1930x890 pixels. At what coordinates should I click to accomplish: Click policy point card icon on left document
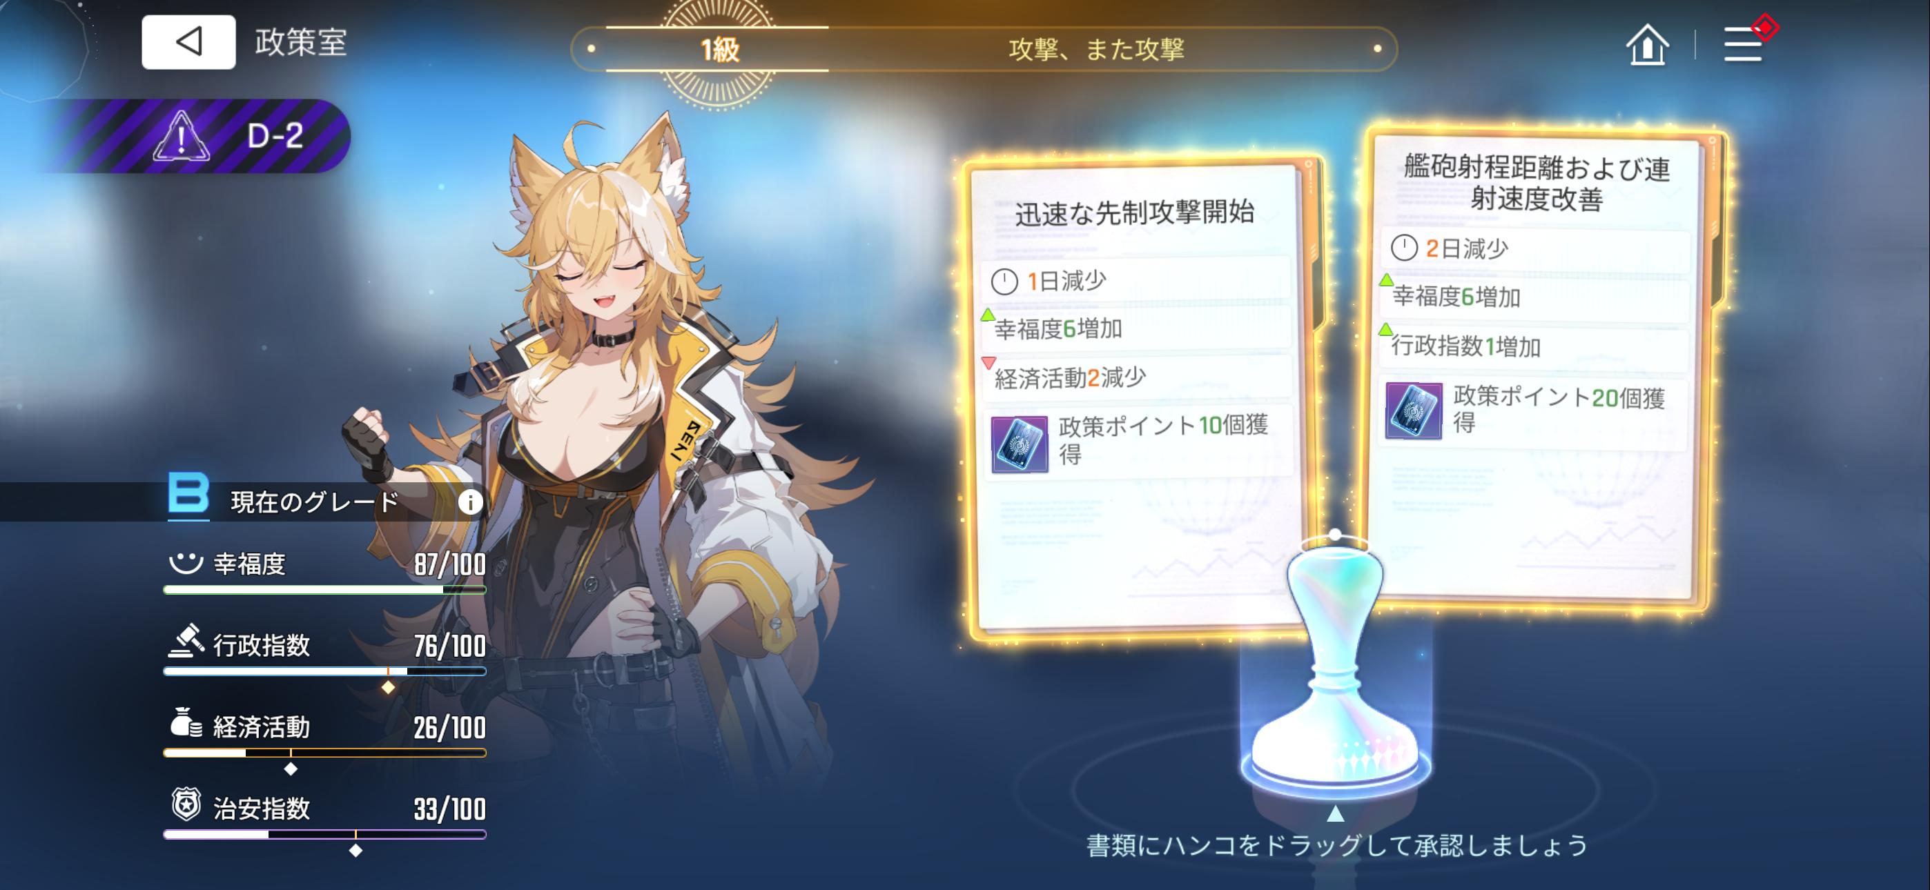(x=1019, y=444)
